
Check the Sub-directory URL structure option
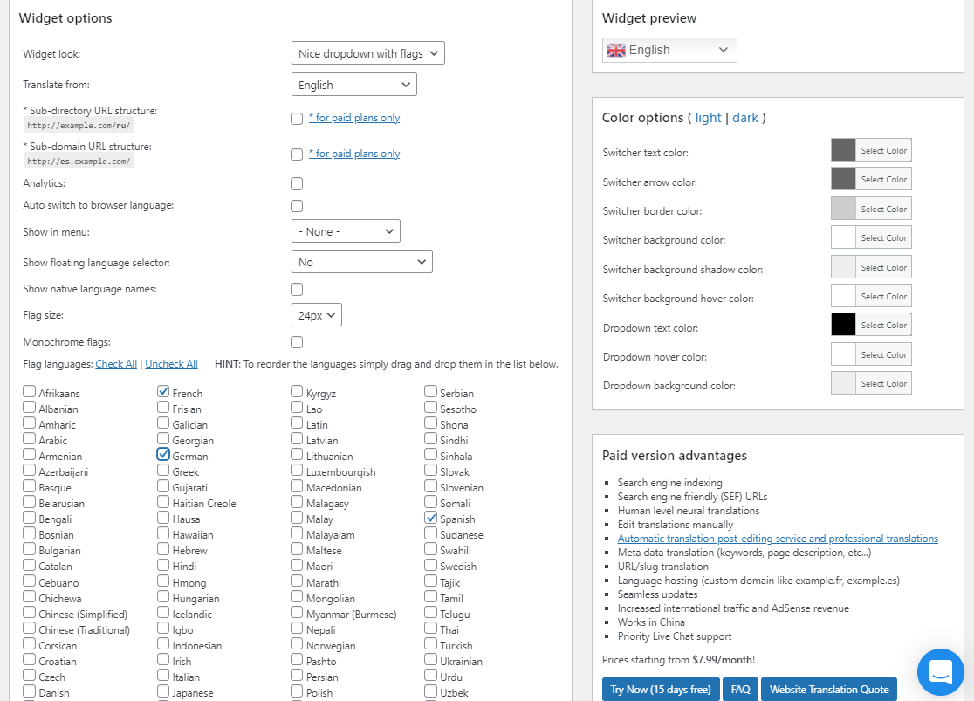297,118
